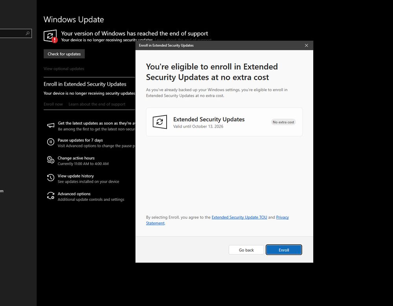Screen dimensions: 393x306
Task: Click Enroll now link in Windows Update
Action: pyautogui.click(x=53, y=104)
